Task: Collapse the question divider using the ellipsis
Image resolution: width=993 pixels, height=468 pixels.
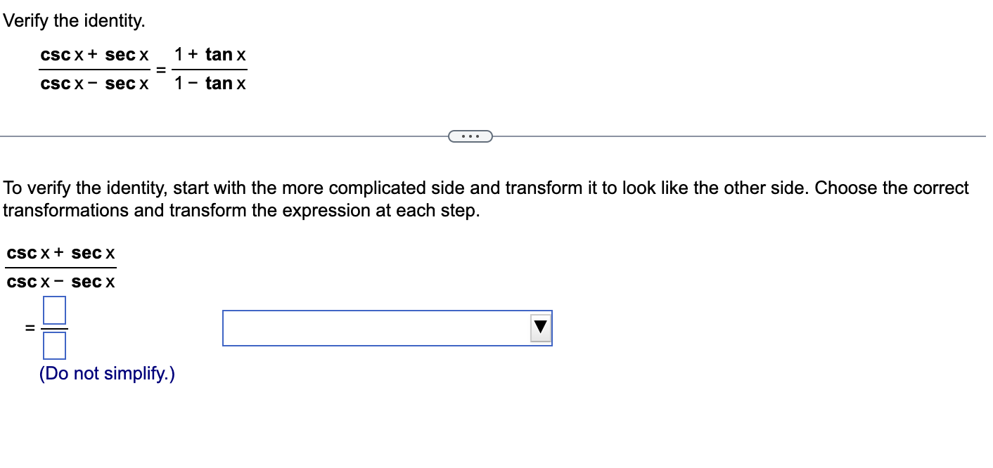Action: pyautogui.click(x=470, y=136)
